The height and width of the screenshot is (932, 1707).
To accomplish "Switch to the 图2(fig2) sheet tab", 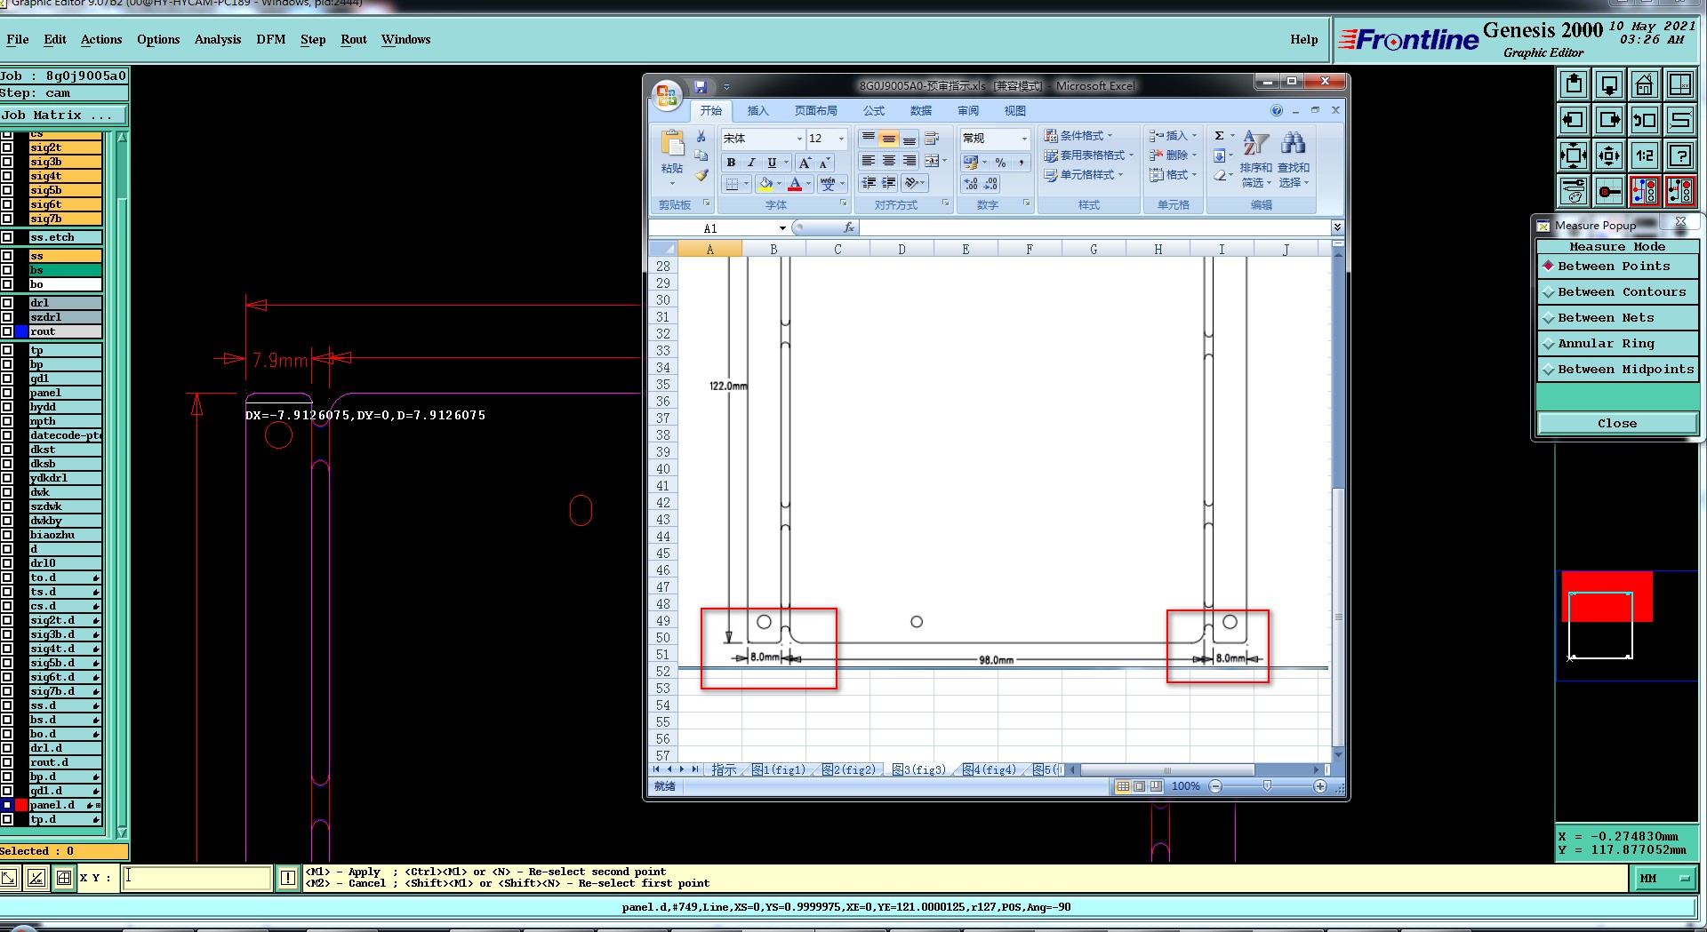I will [x=848, y=770].
